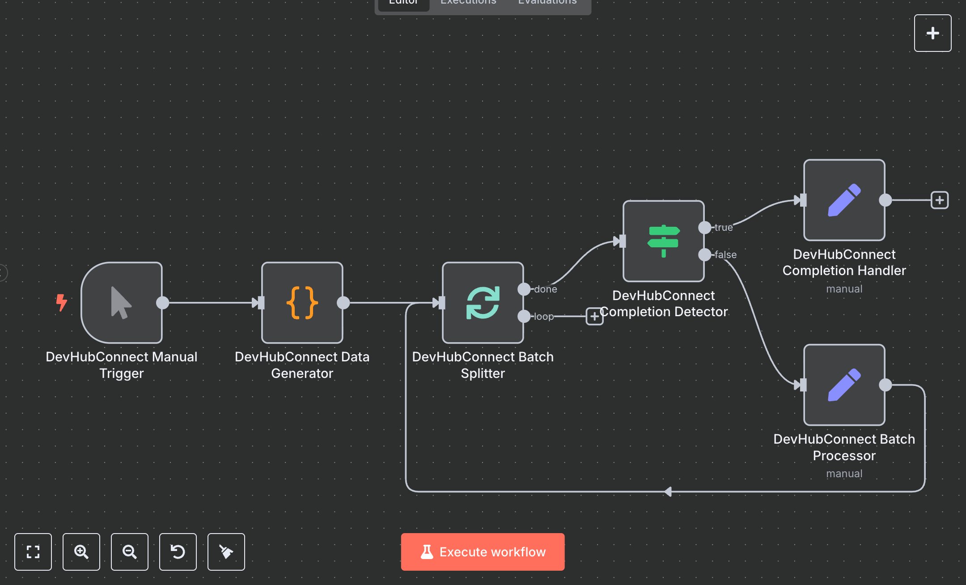Execute the workflow

pos(482,551)
